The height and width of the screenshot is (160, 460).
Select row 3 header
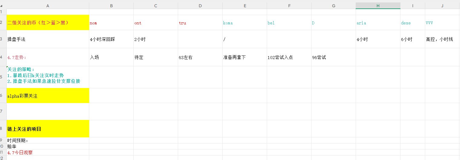pyautogui.click(x=3, y=39)
